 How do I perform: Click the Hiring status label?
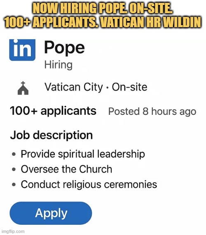pyautogui.click(x=59, y=65)
